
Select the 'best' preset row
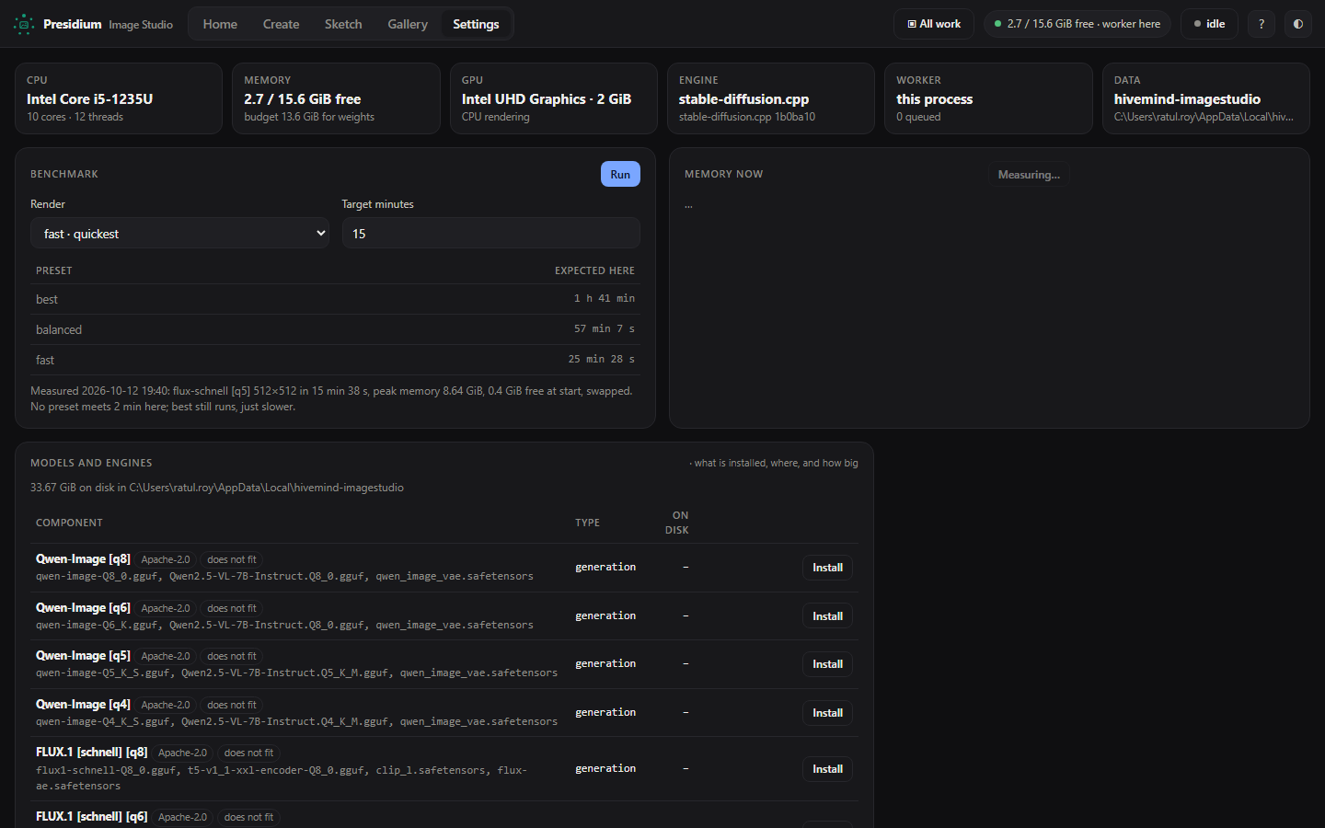click(x=335, y=299)
